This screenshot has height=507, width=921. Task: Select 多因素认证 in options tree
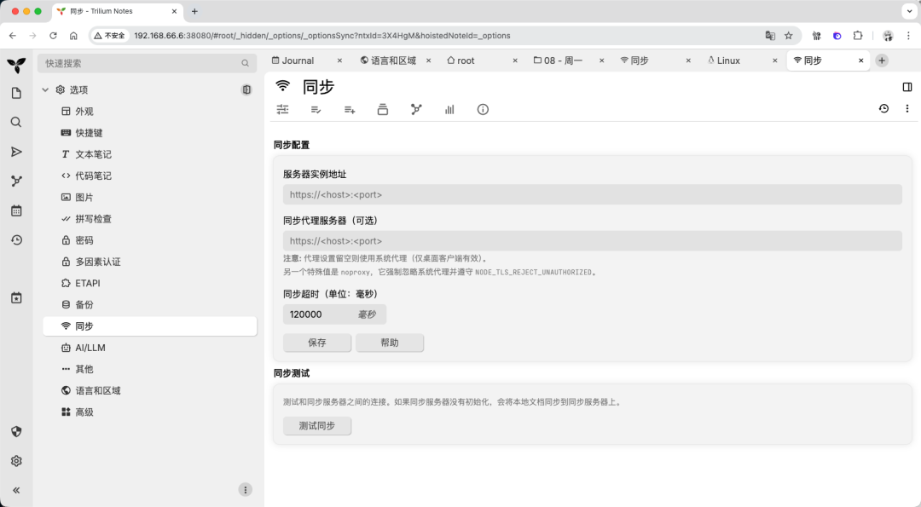(x=150, y=262)
